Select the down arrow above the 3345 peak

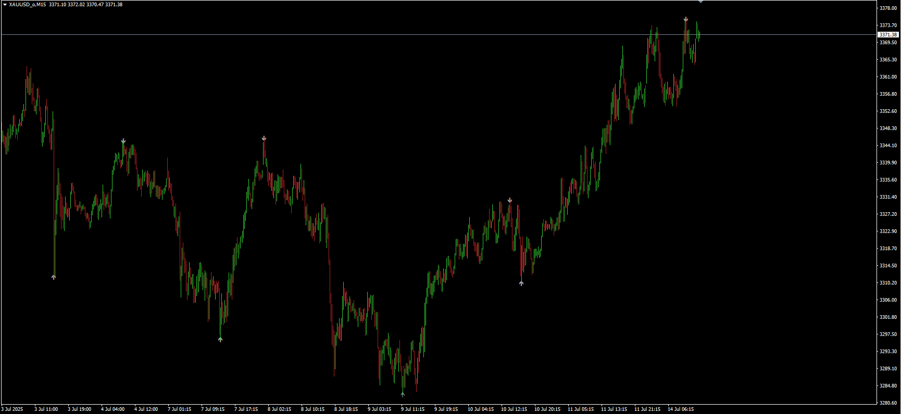pyautogui.click(x=264, y=138)
